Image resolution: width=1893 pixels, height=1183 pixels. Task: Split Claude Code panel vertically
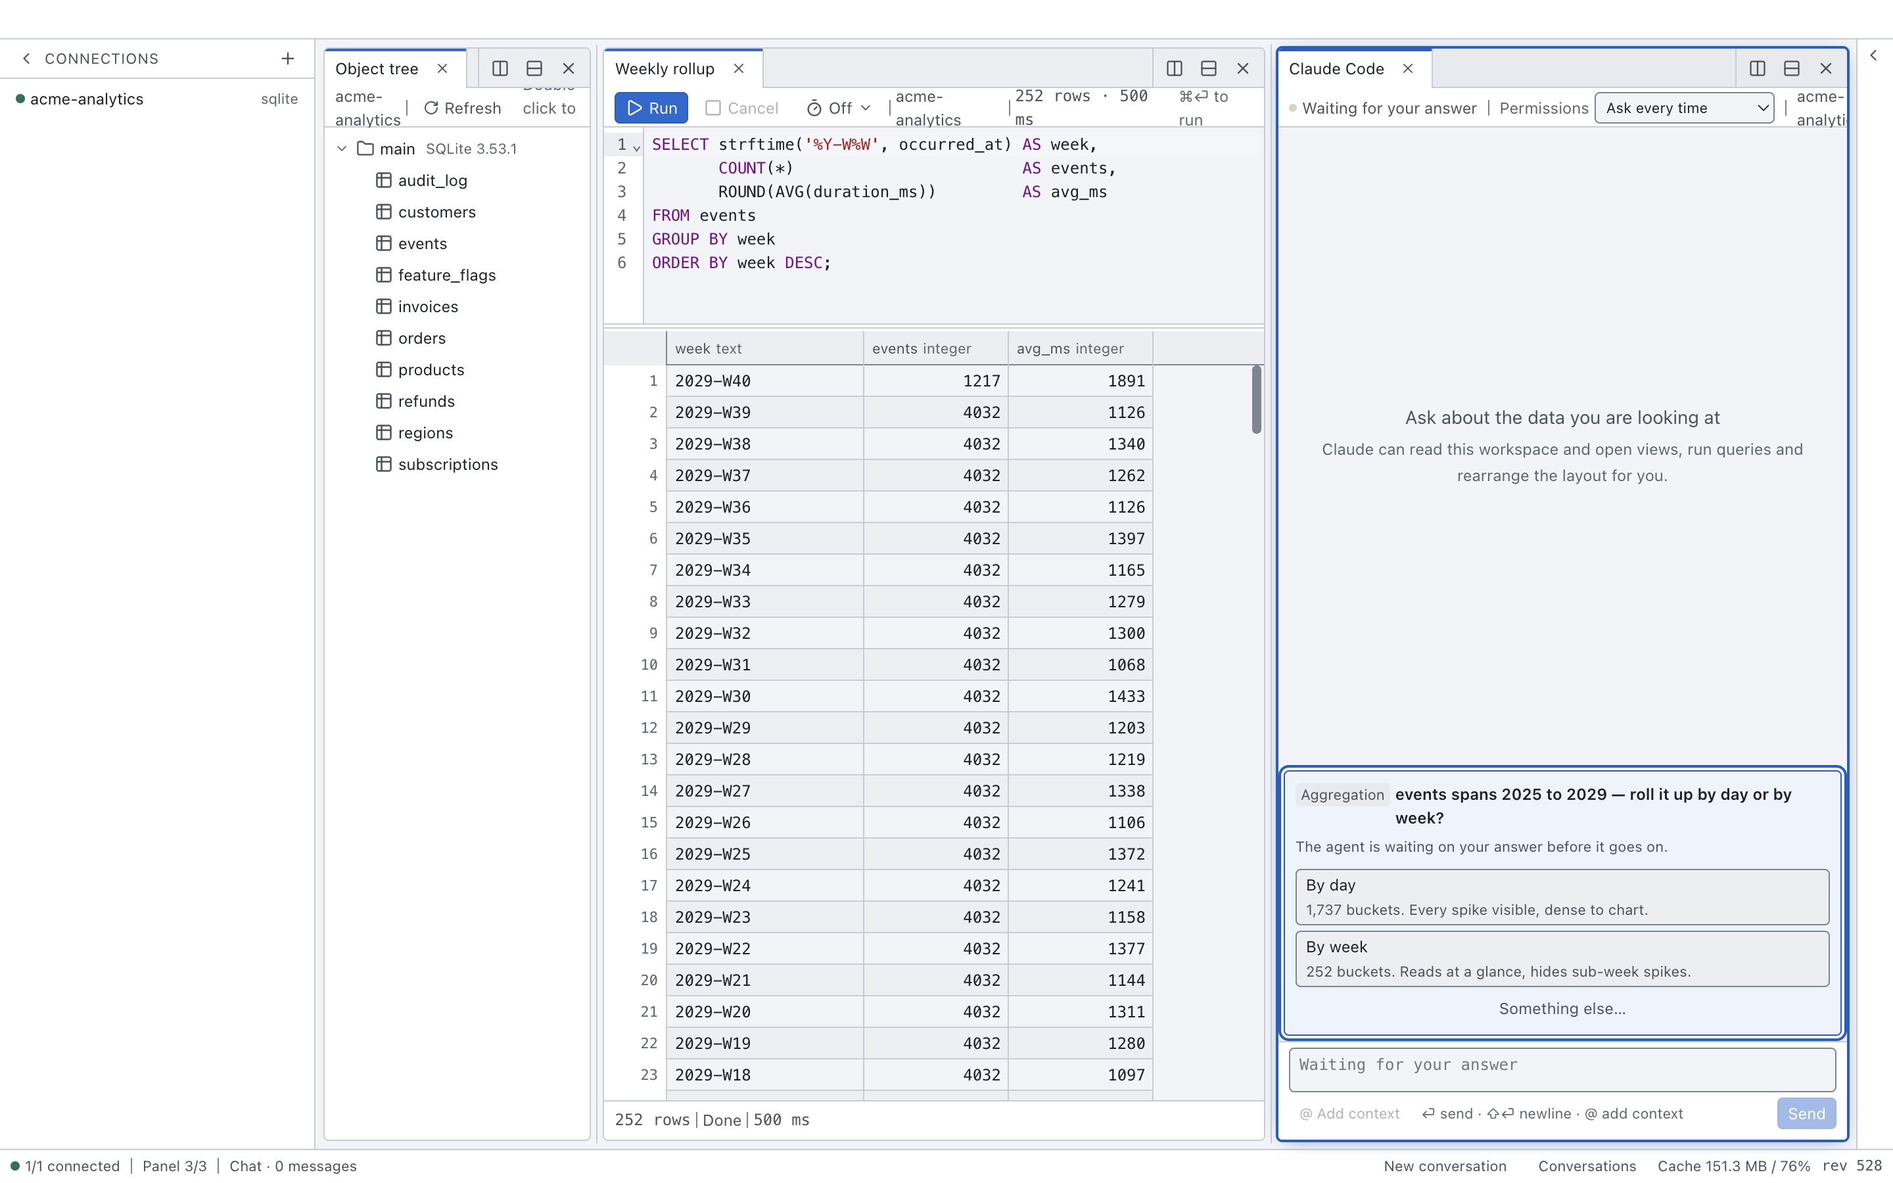pyautogui.click(x=1757, y=69)
